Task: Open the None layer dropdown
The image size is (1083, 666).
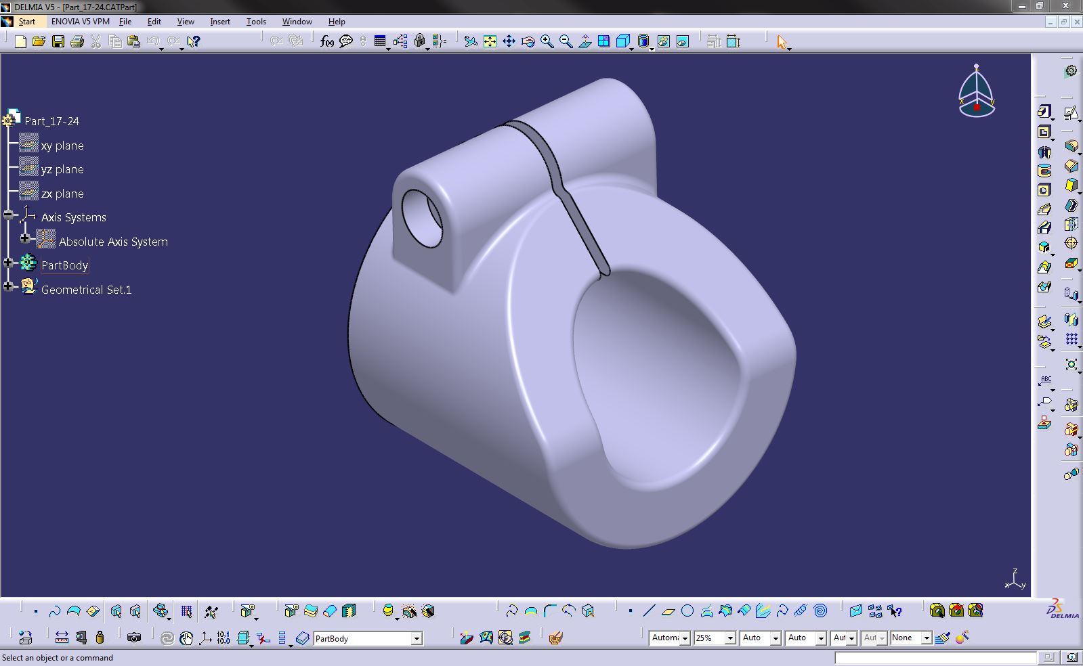Action: coord(926,638)
